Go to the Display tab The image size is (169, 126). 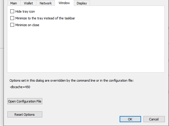[x=82, y=3]
